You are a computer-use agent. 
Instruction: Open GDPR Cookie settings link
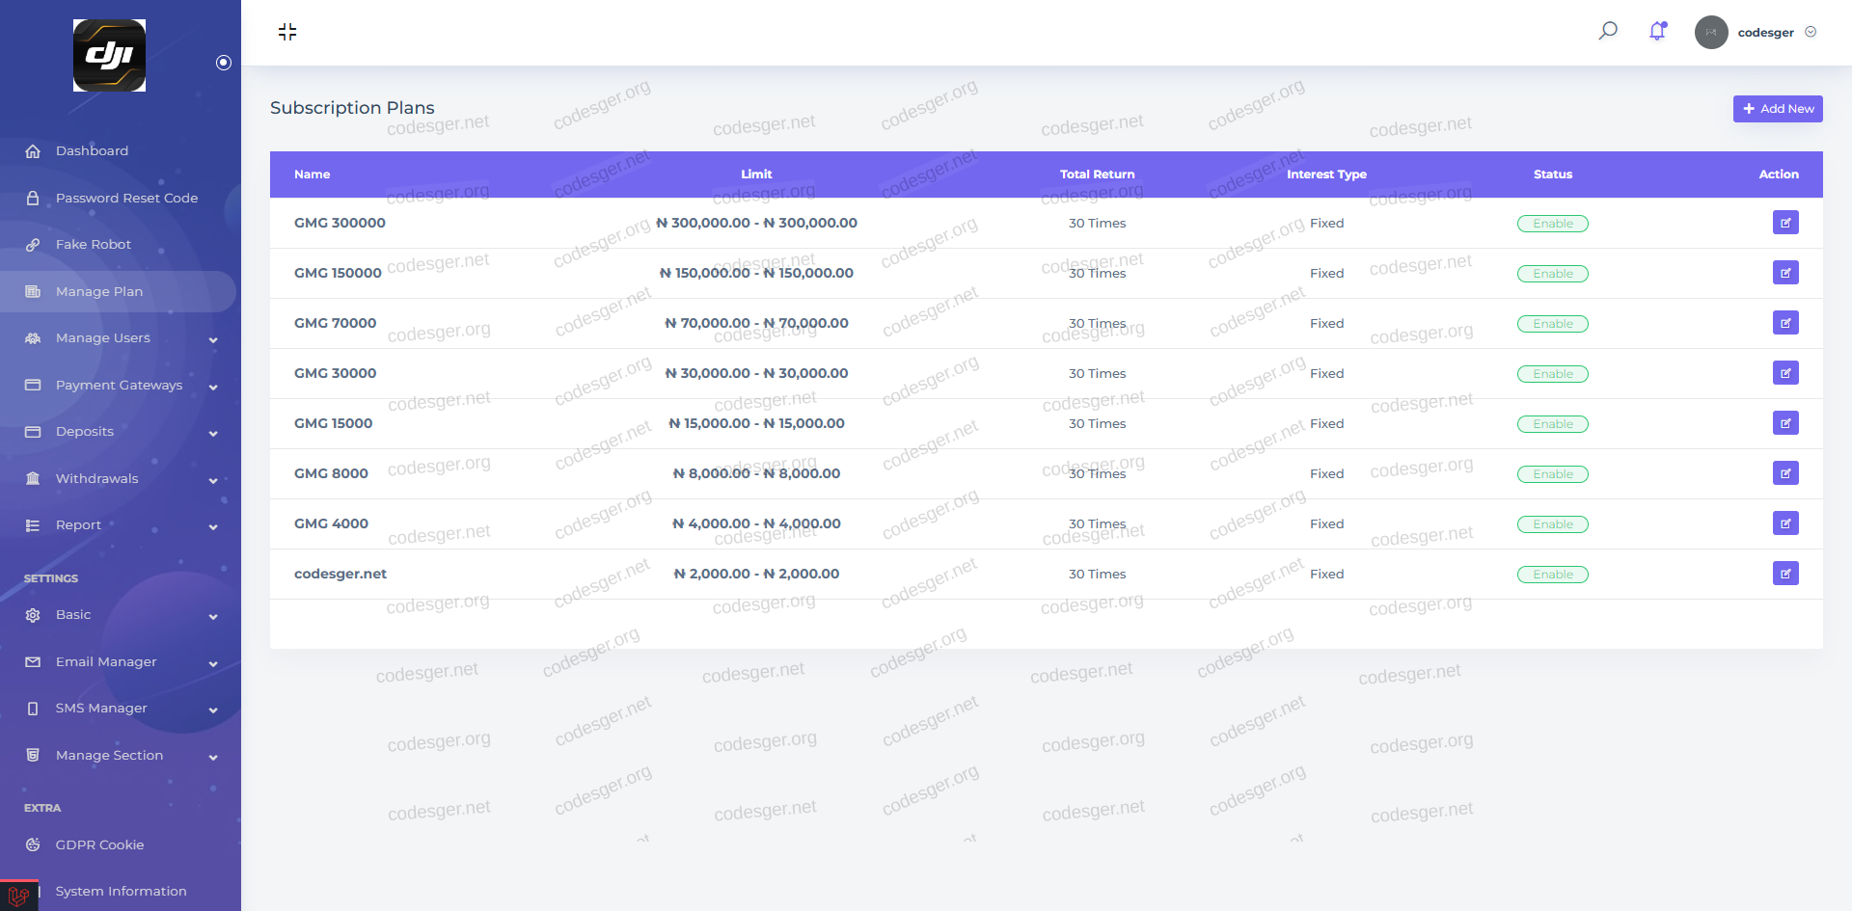(99, 845)
